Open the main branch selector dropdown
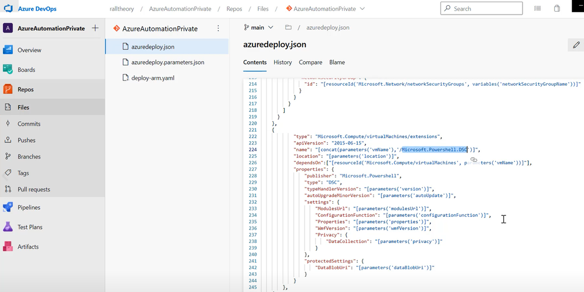 tap(258, 27)
